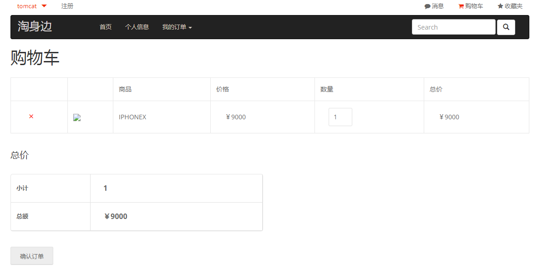Open 消息 messages link

coord(434,6)
